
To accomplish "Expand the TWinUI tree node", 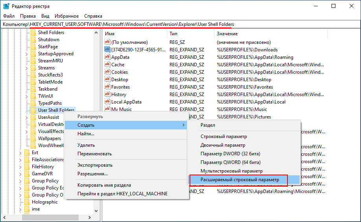I will 26,96.
